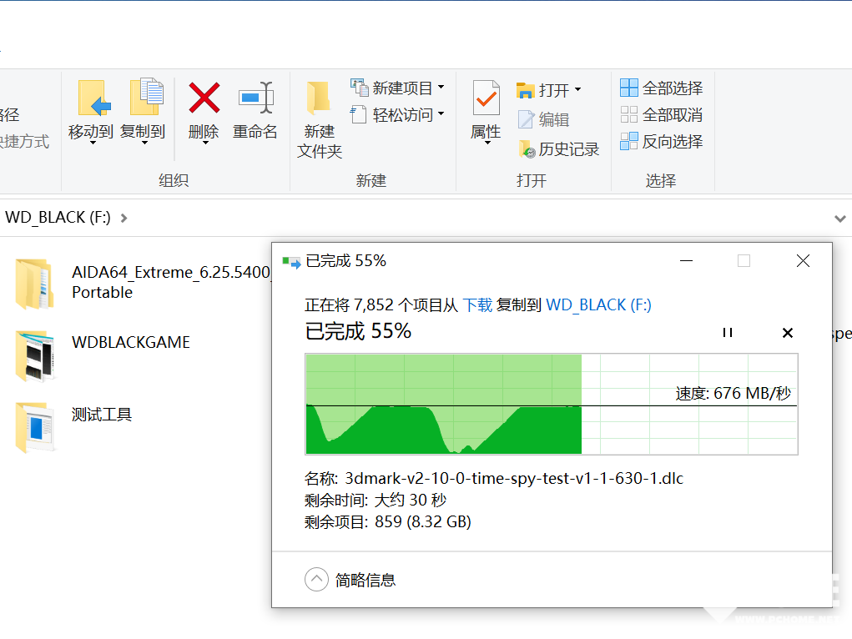Click the 全部取消 grid icon
This screenshot has height=639, width=852.
point(628,114)
